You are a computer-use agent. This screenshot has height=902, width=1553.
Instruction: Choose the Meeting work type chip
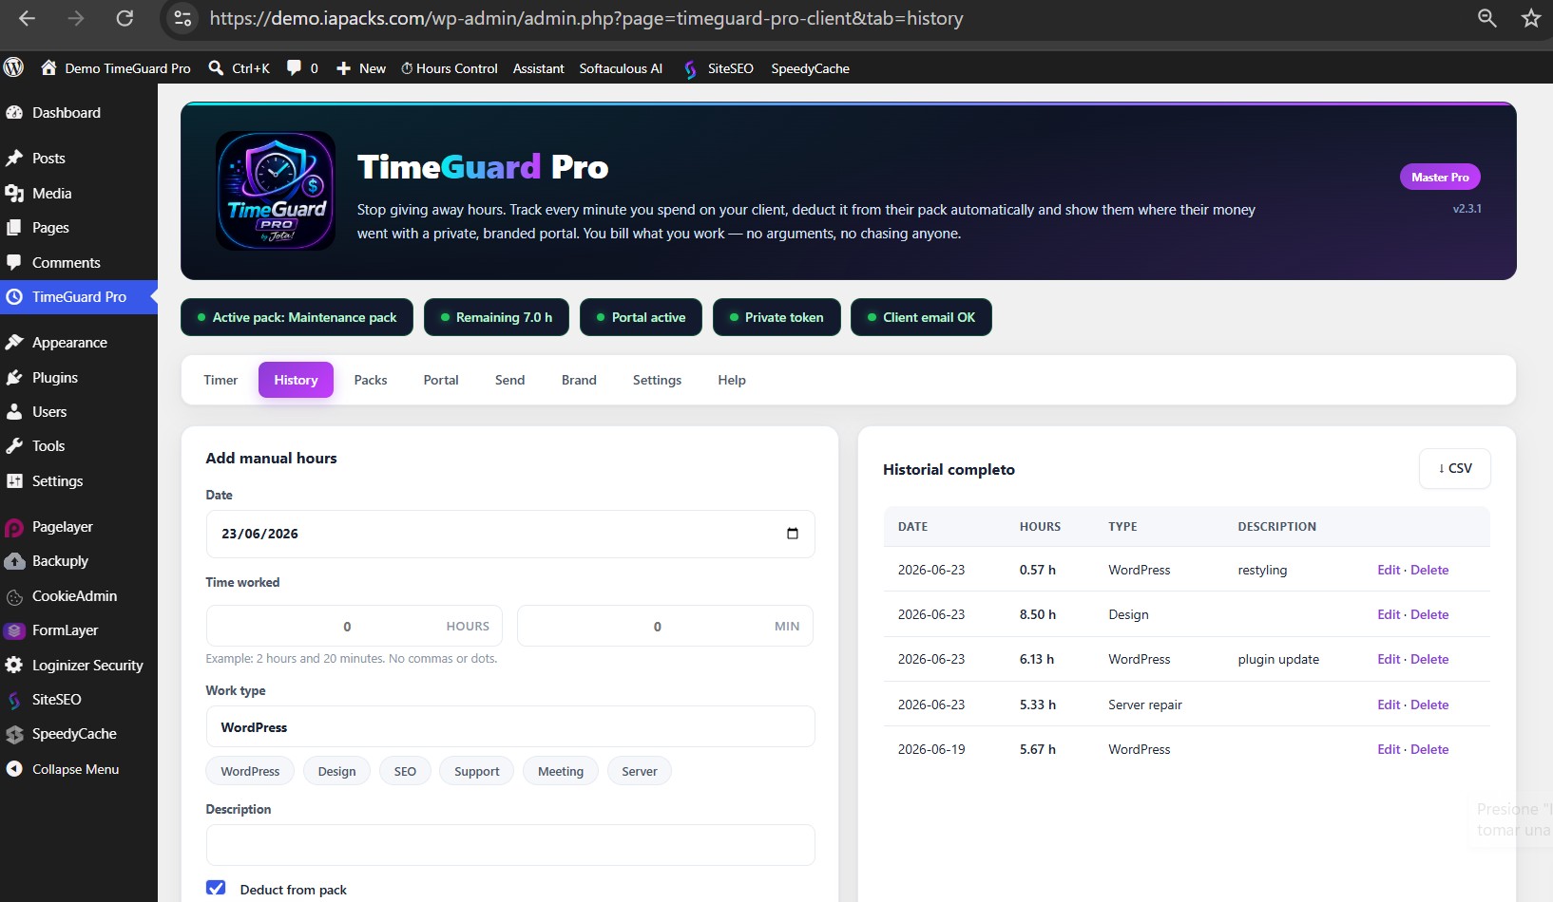561,771
